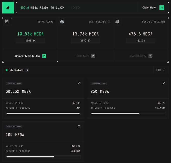
Task: Click the 13.78k MEGA estimated rewards value
Action: [85, 34]
